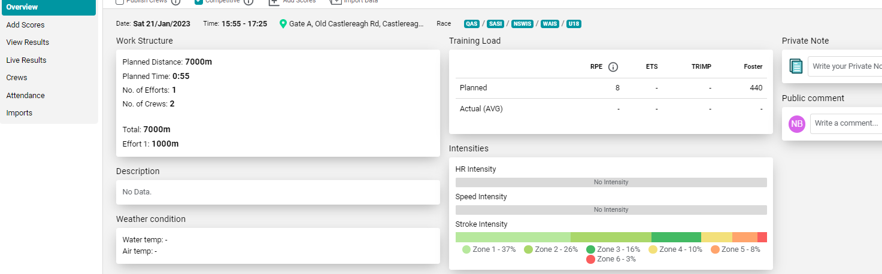882x274 pixels.
Task: Focus the Write a comment field
Action: pyautogui.click(x=846, y=123)
